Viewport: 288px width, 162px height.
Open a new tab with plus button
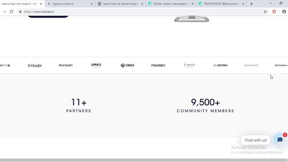(x=252, y=4)
